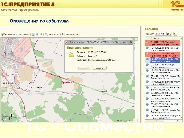
Task: Open the calendar picker next to Период
Action: point(168,34)
